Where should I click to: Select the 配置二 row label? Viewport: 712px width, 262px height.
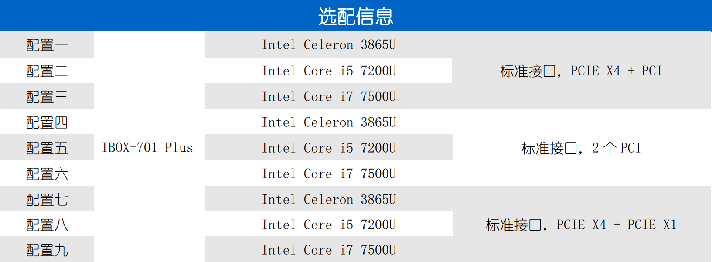(x=47, y=71)
